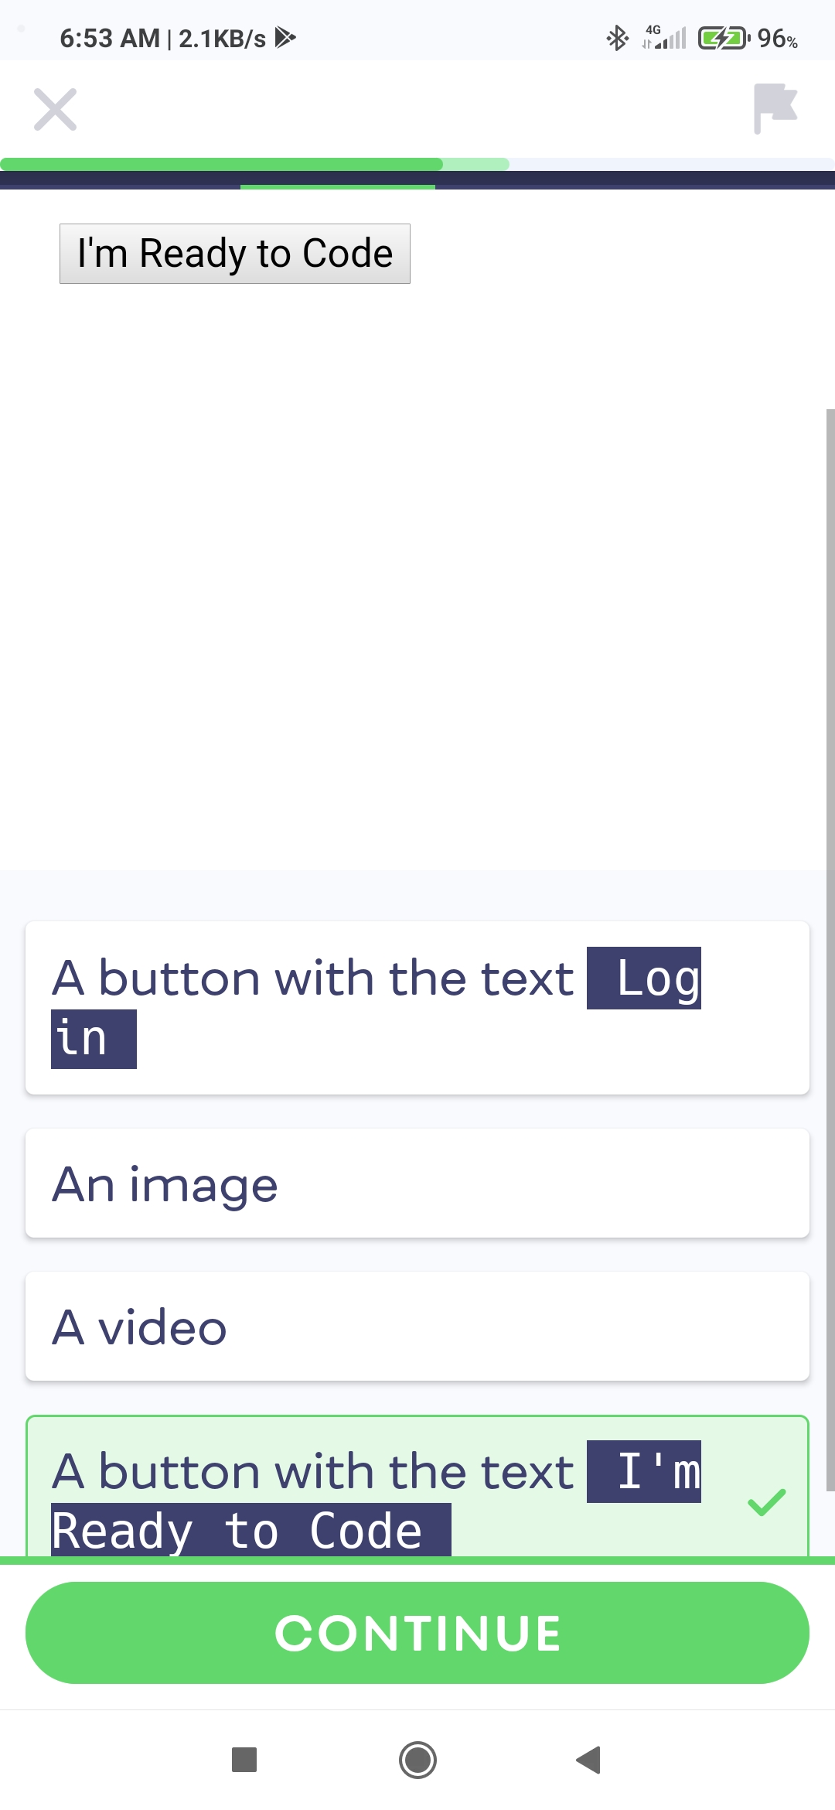
Task: Tap the battery status icon
Action: click(723, 38)
